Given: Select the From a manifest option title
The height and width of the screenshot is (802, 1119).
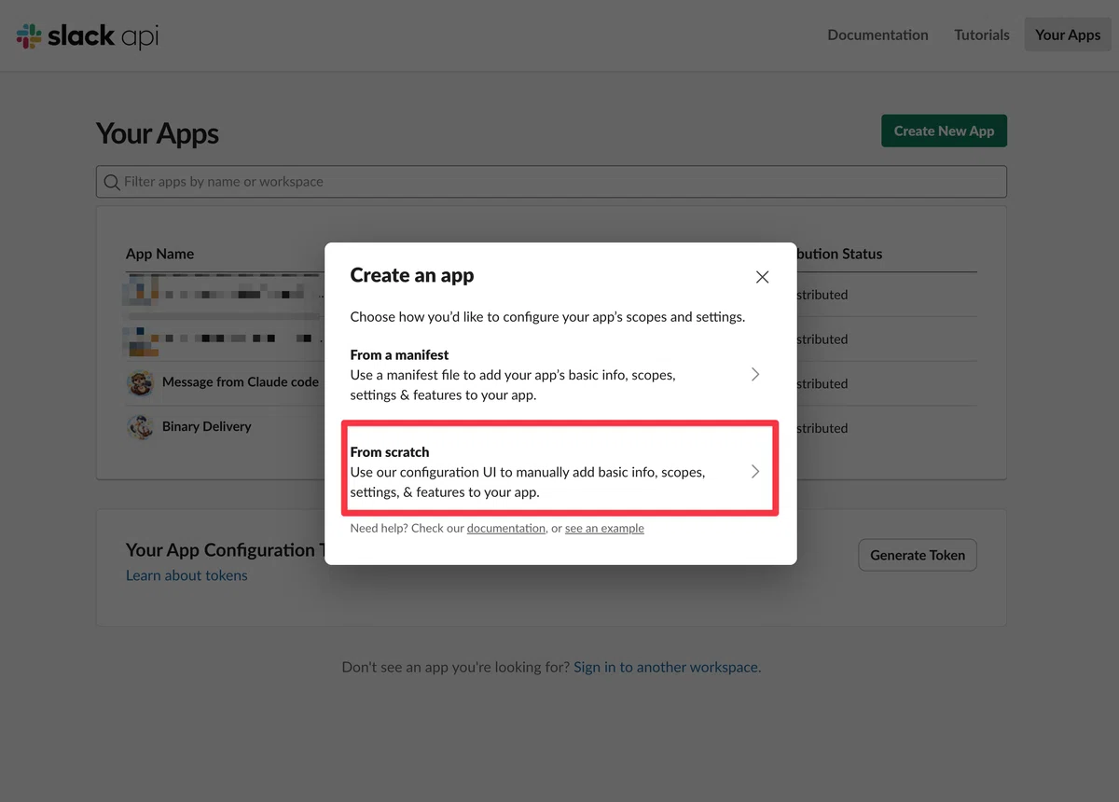Looking at the screenshot, I should 399,355.
